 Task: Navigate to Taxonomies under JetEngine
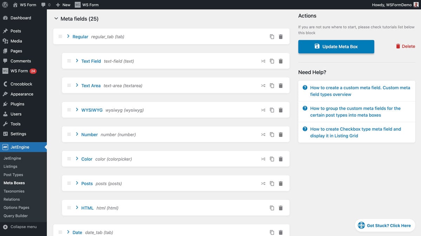coord(13,191)
